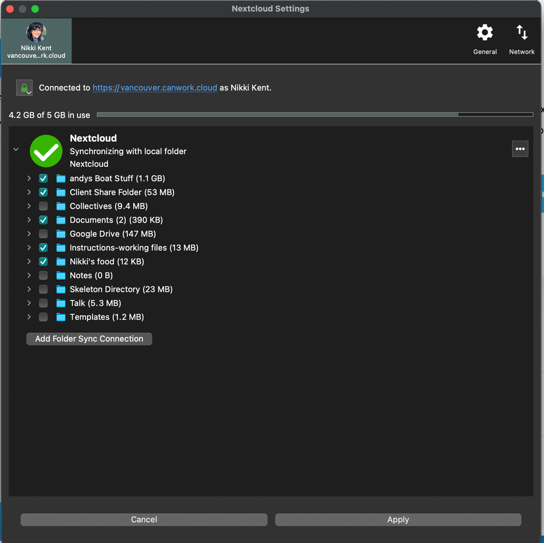Click the storage usage progress bar

(x=315, y=115)
